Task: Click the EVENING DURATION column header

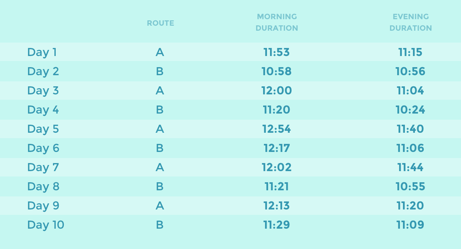Action: 411,22
